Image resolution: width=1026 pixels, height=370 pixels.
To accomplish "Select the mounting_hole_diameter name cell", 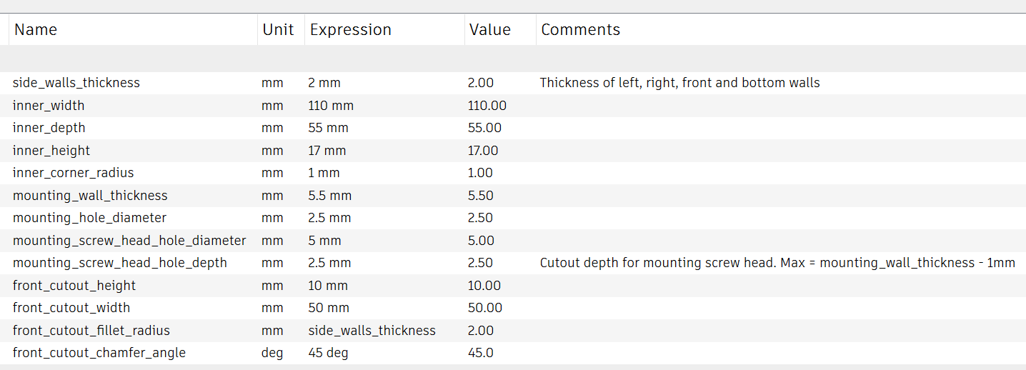I will (89, 218).
